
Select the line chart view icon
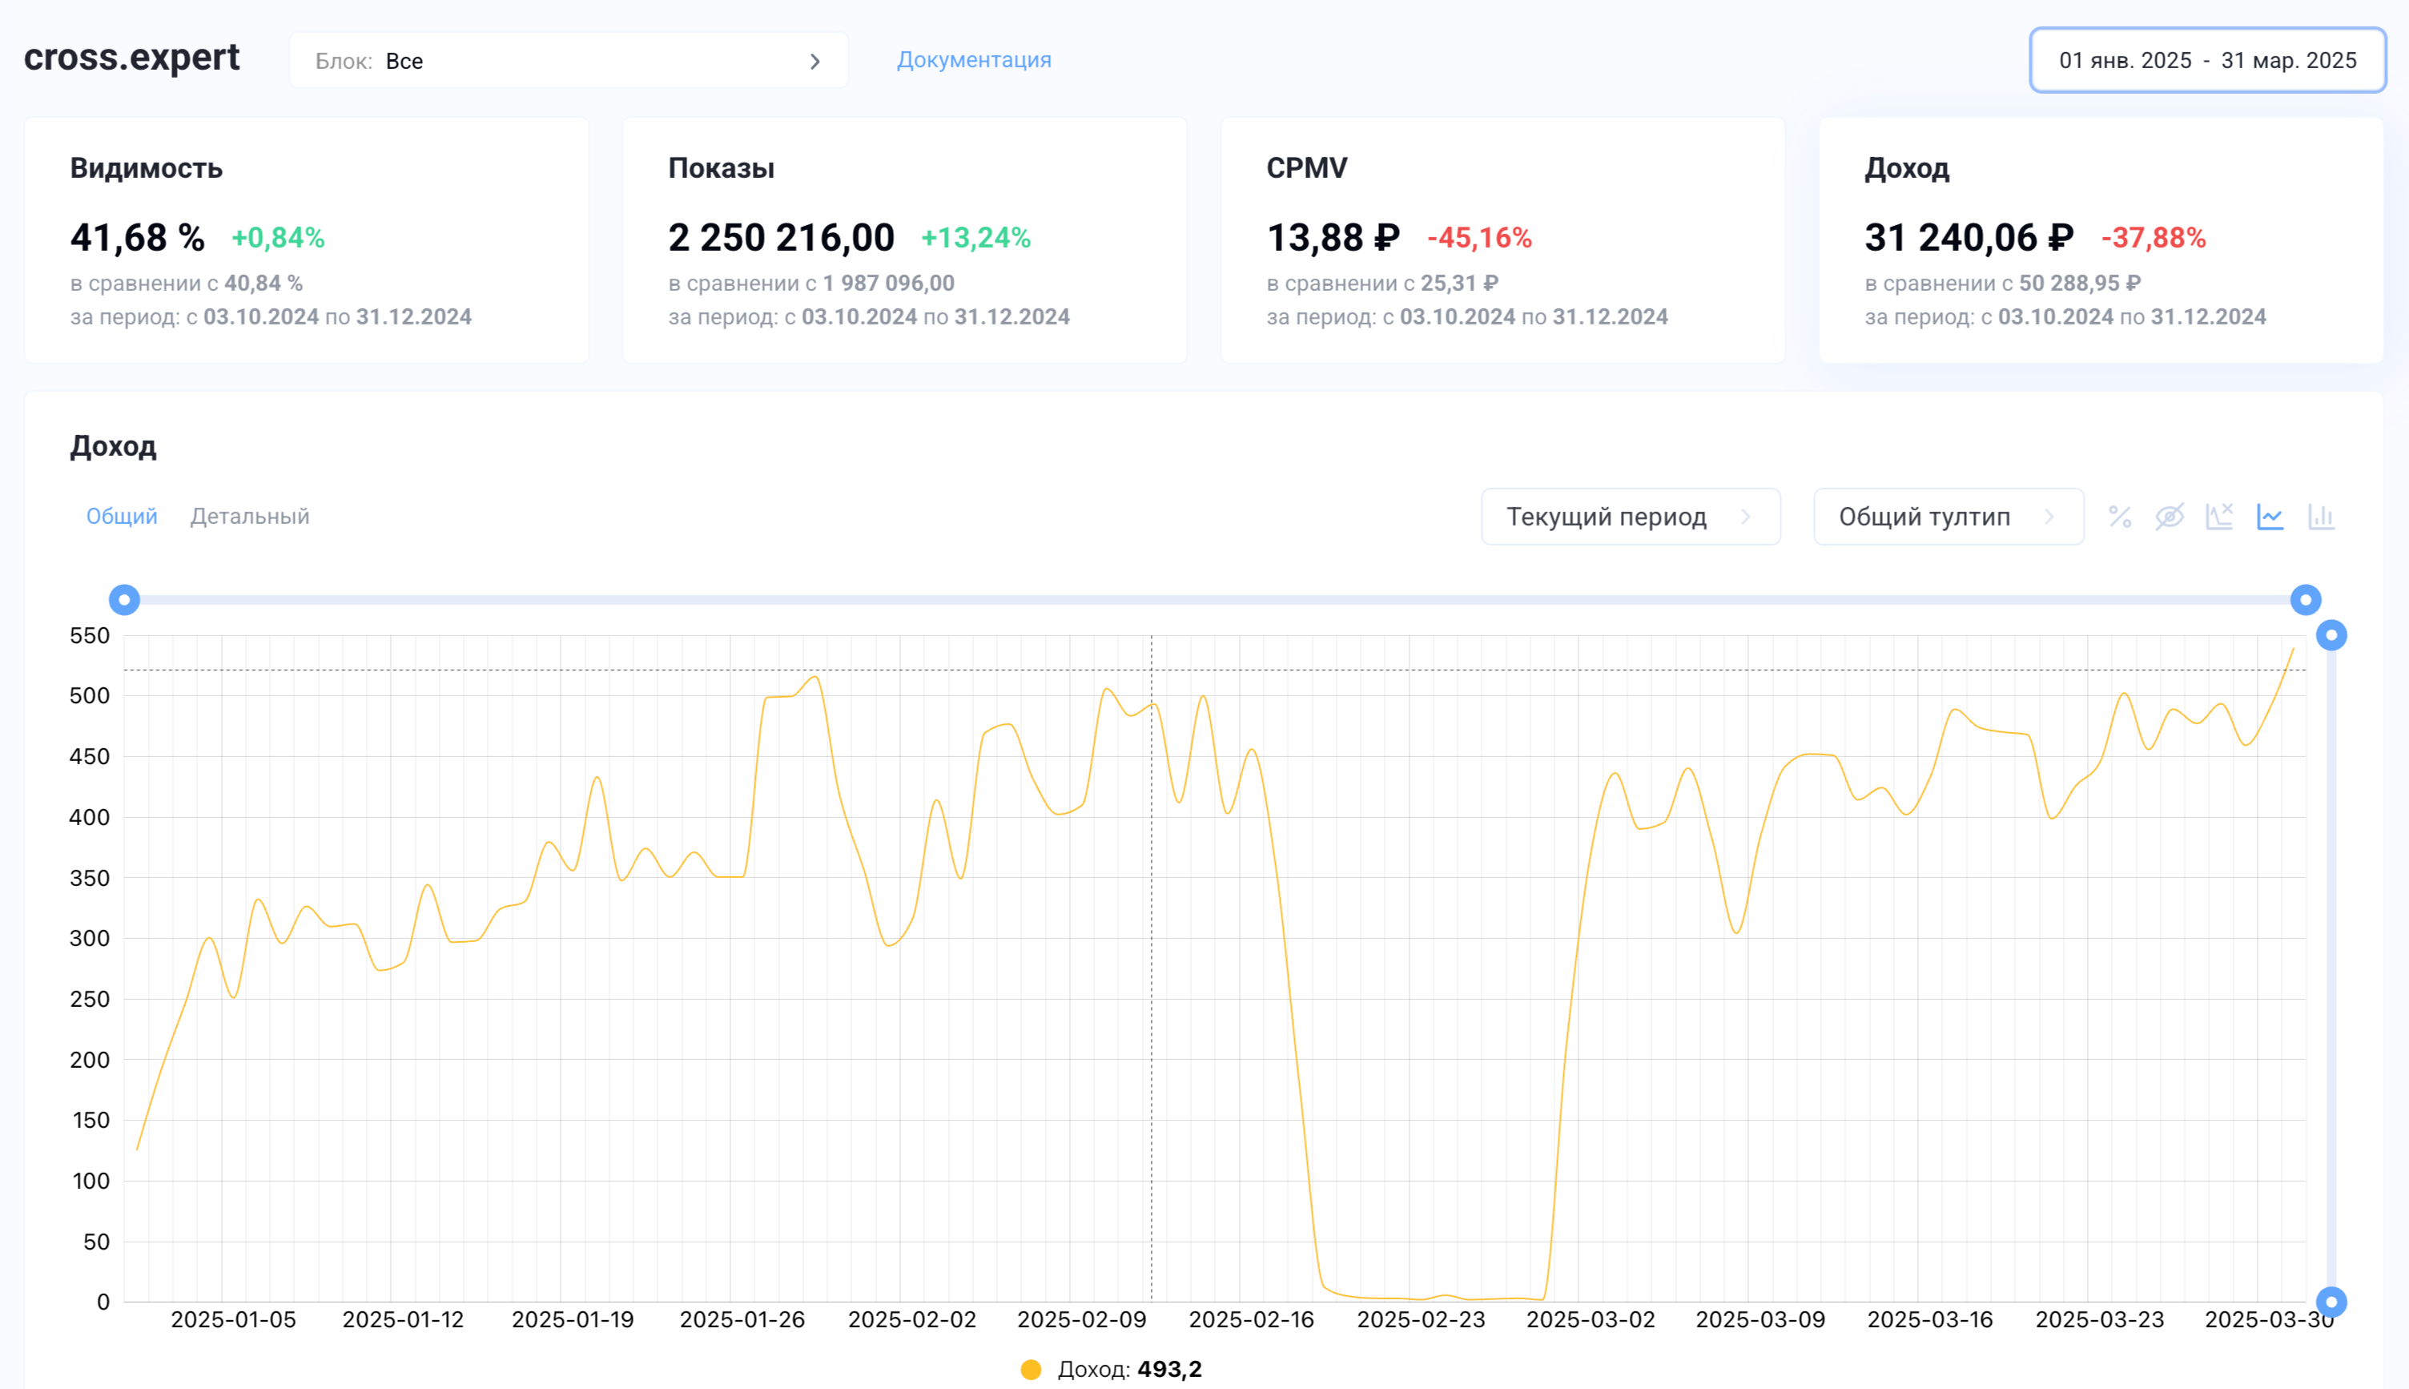[2270, 517]
